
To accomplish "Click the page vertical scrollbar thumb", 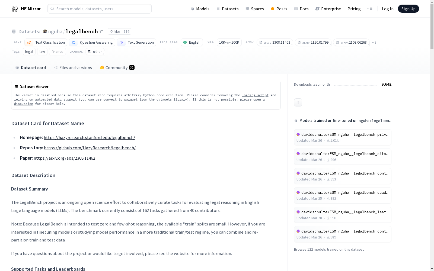I will click(432, 27).
